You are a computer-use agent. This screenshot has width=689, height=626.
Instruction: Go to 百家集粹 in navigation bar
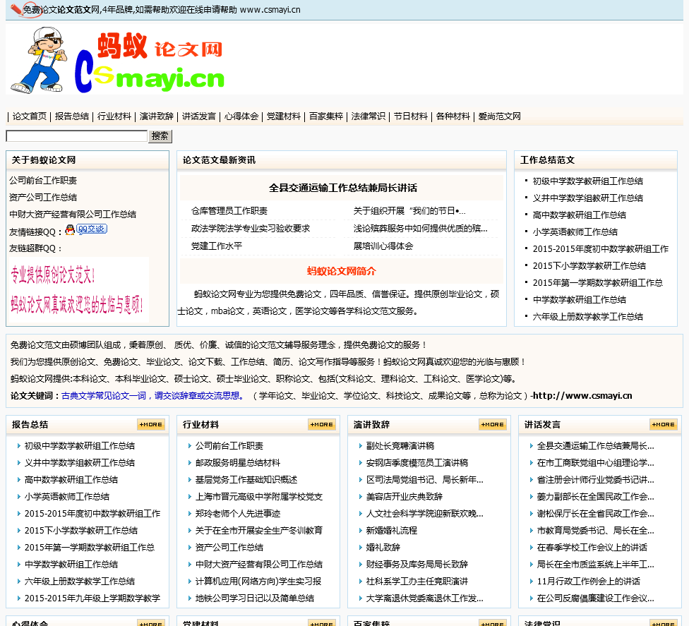point(326,116)
